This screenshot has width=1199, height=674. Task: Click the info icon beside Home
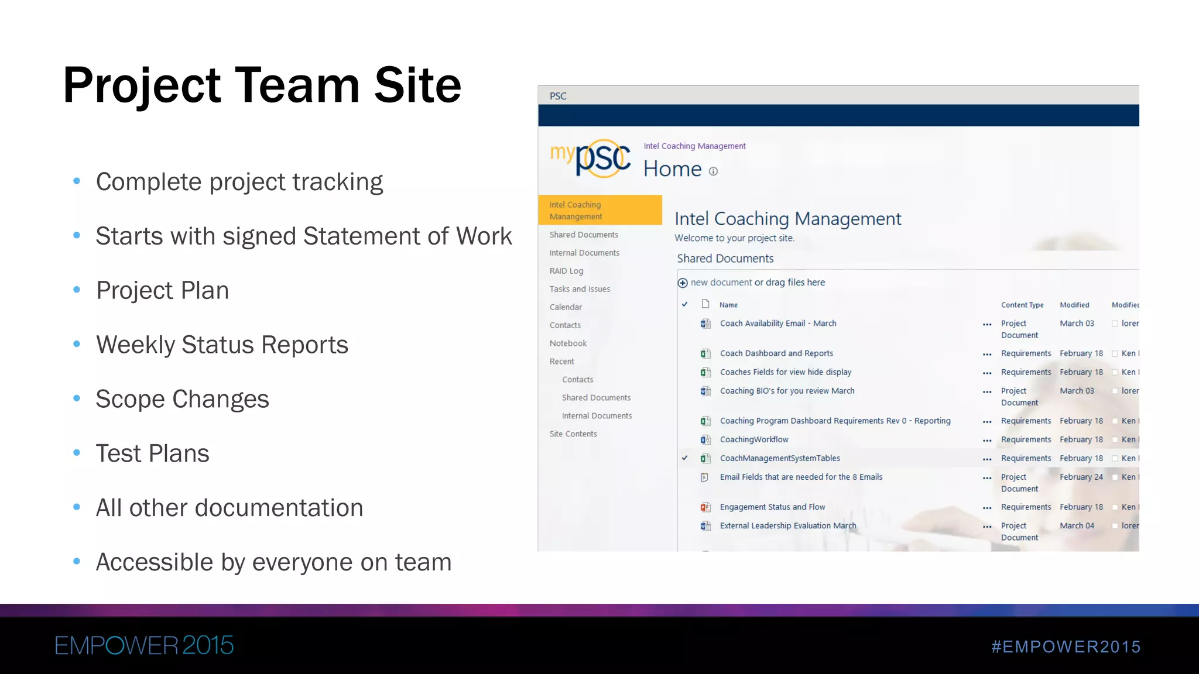[x=713, y=171]
